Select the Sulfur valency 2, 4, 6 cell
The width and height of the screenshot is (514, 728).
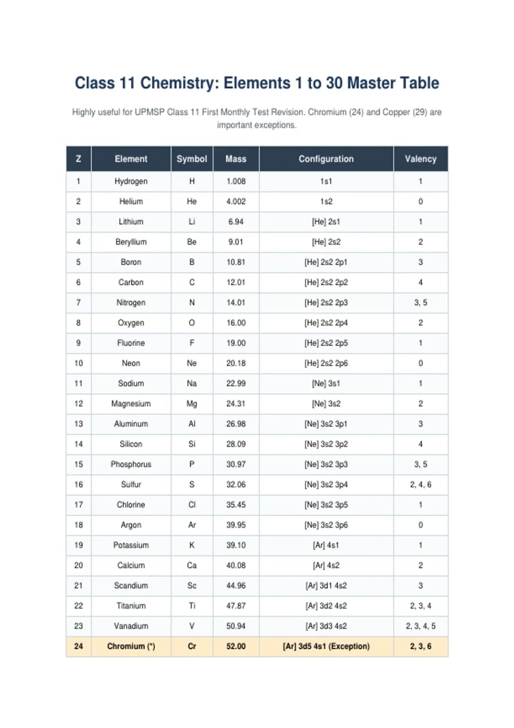[x=421, y=485]
